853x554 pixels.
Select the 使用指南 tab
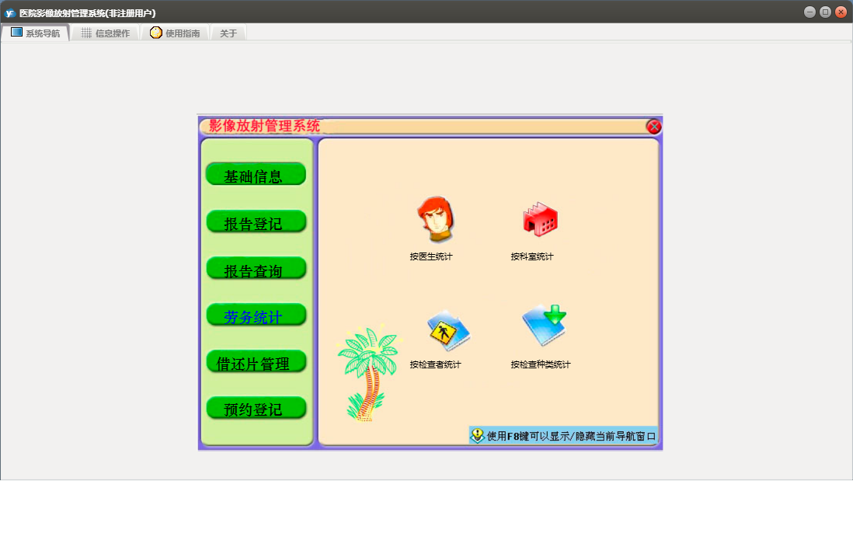tap(175, 33)
